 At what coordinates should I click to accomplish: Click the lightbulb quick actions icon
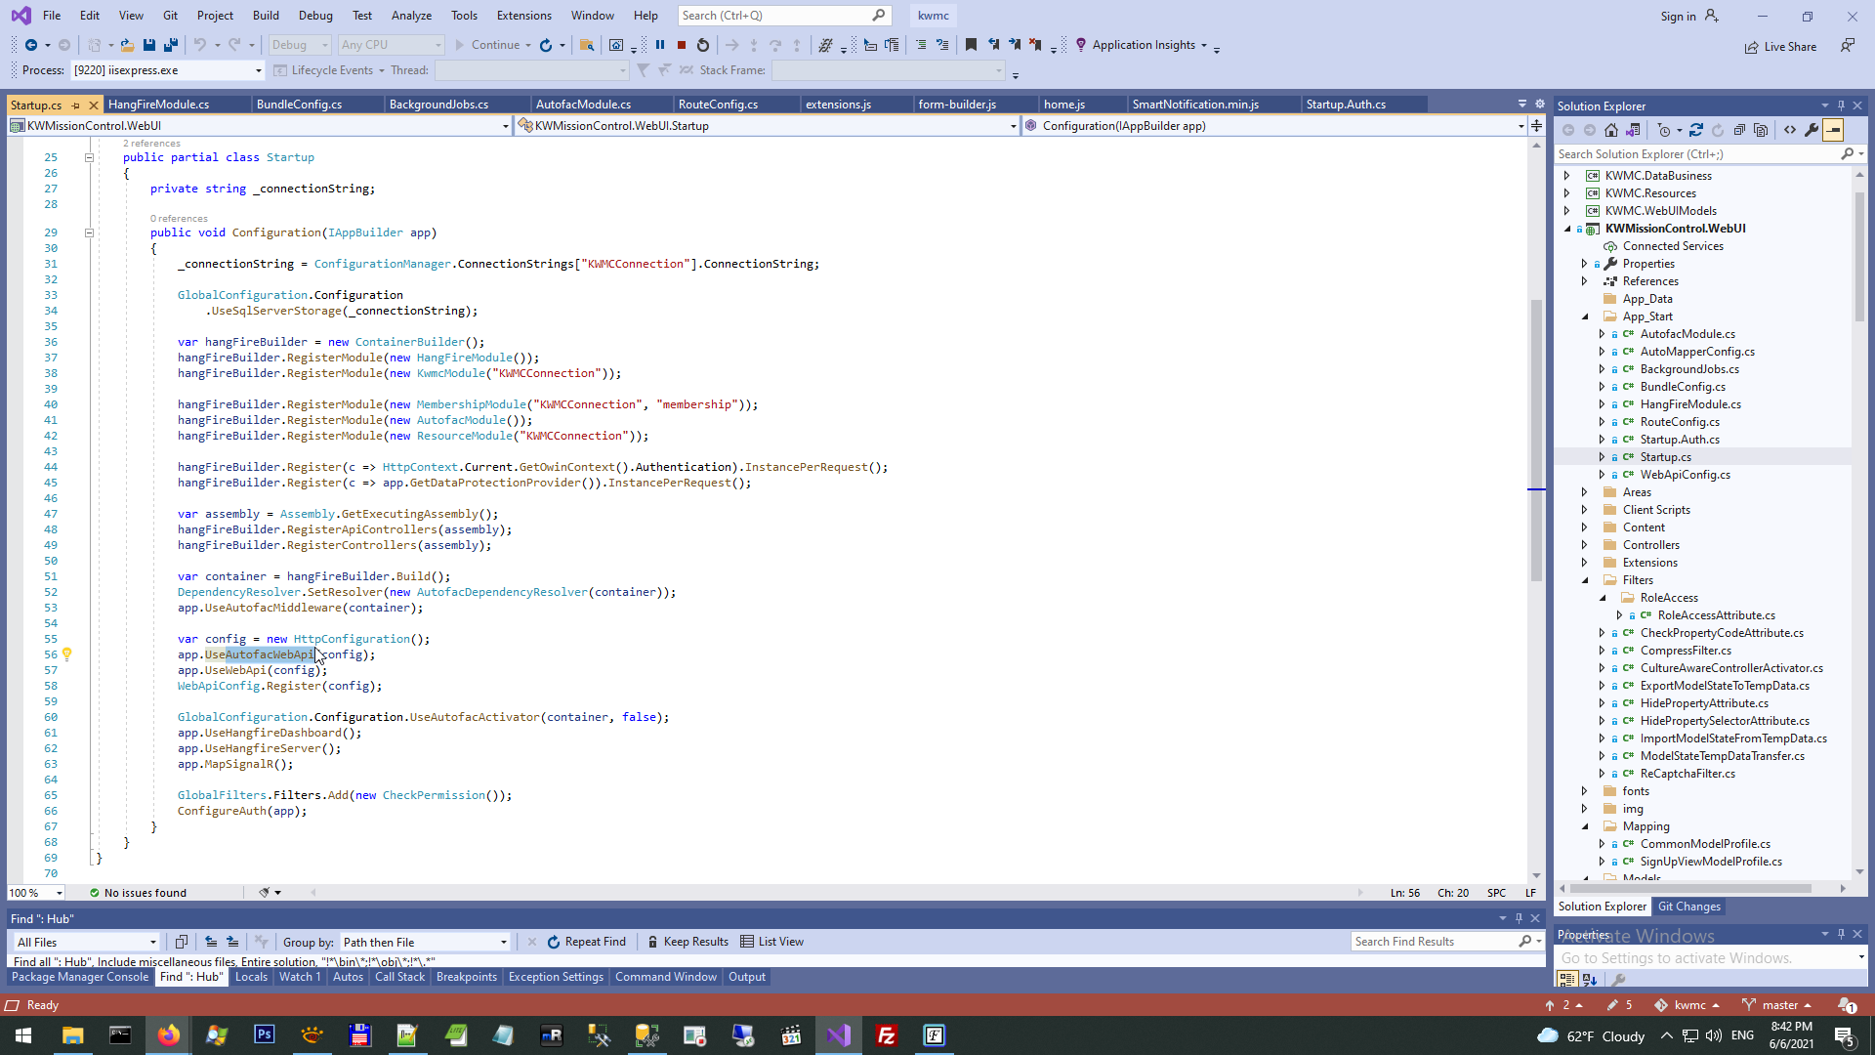(67, 654)
